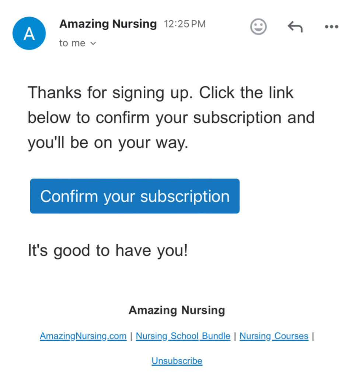Screen dimensions: 356x378
Task: Open the three-dot more options menu
Action: (331, 27)
